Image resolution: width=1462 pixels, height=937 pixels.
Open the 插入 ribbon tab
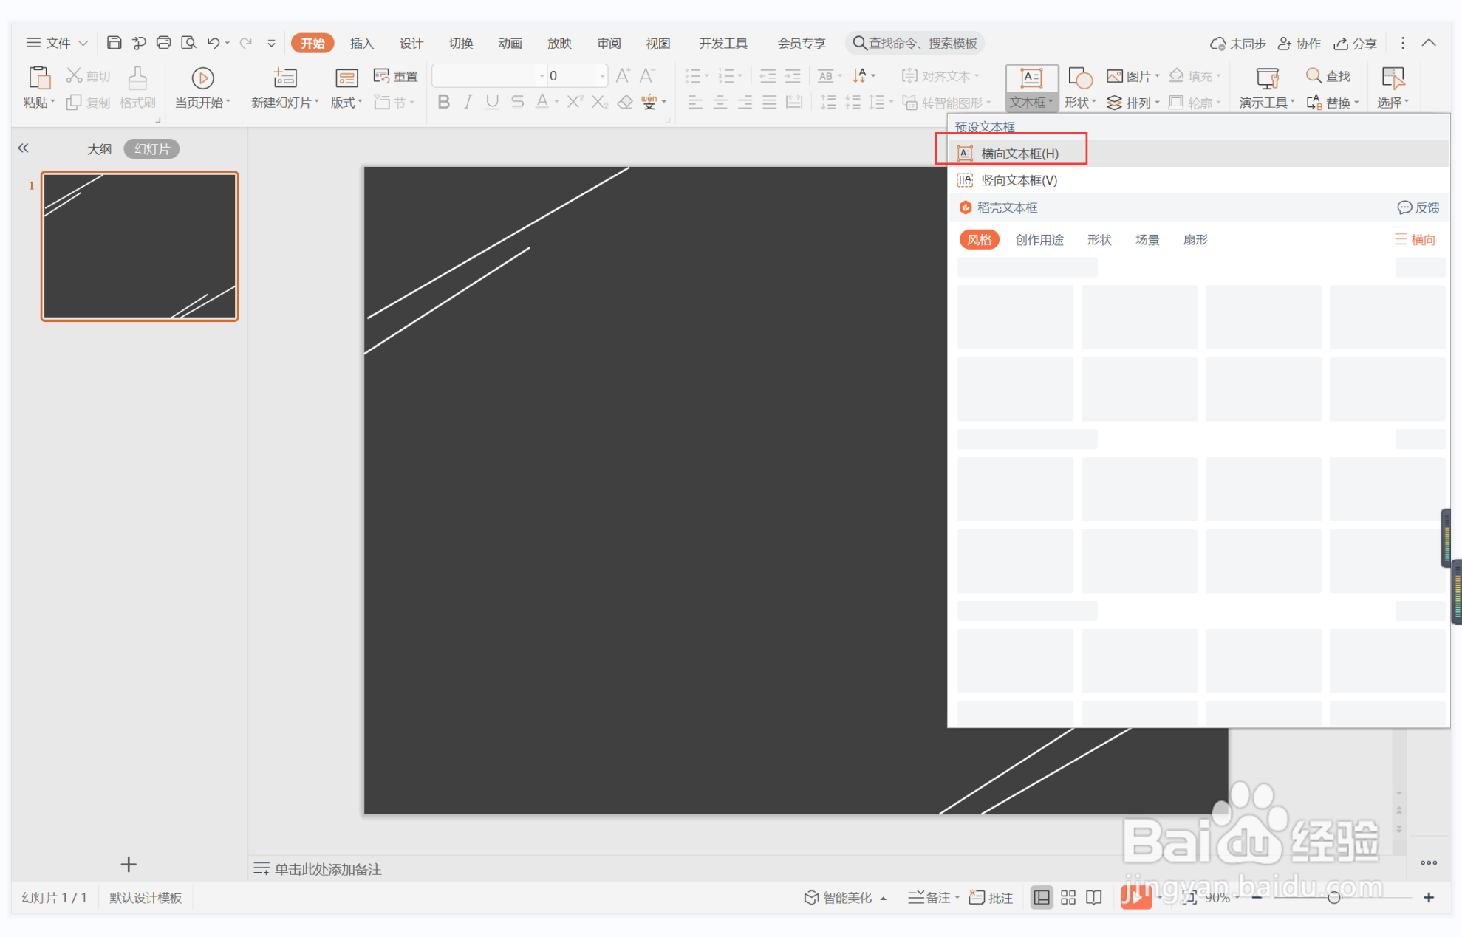click(361, 44)
